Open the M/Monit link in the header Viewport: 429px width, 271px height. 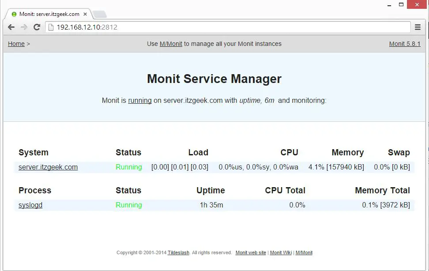tap(171, 44)
